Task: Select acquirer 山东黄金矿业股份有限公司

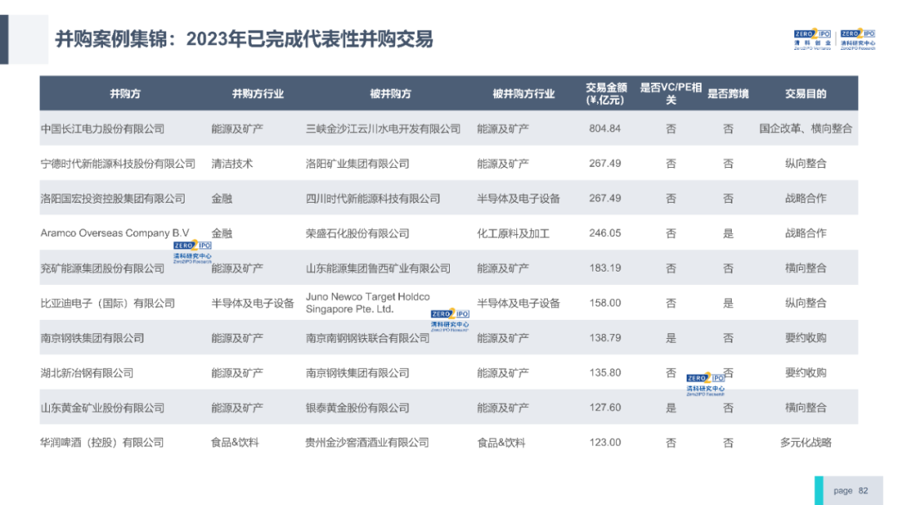Action: (102, 408)
